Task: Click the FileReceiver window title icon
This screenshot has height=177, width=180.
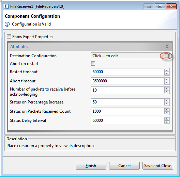Action: [6, 6]
